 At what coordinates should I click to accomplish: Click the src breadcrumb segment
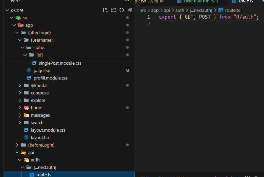(143, 10)
